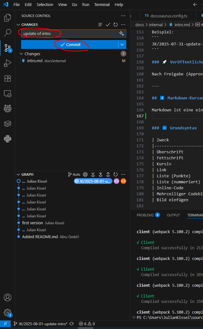Switch to the PROBLEMS panel tab

click(x=148, y=215)
